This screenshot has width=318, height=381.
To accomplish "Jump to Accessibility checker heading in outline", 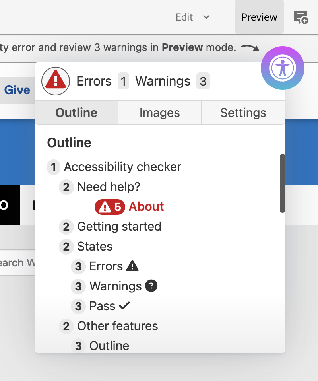I will (x=122, y=167).
